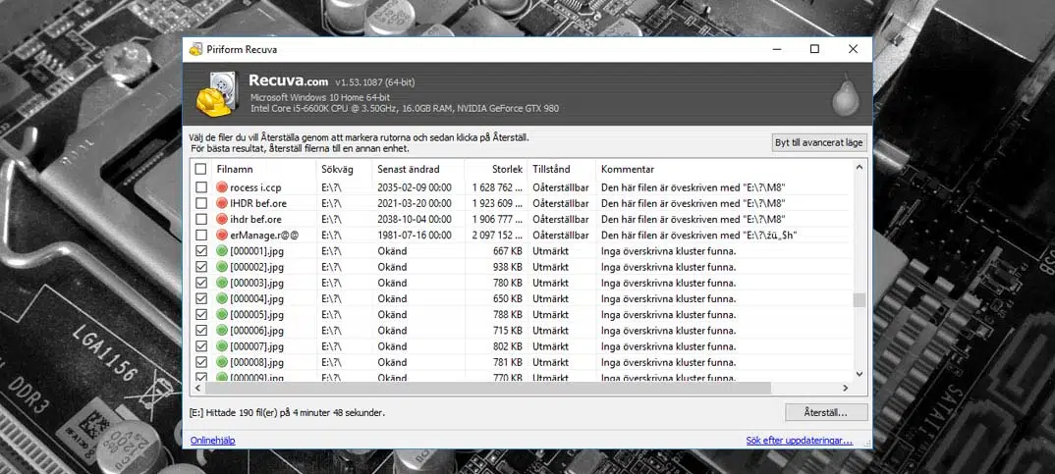Click the Piriform Recuva title bar icon

pyautogui.click(x=195, y=49)
